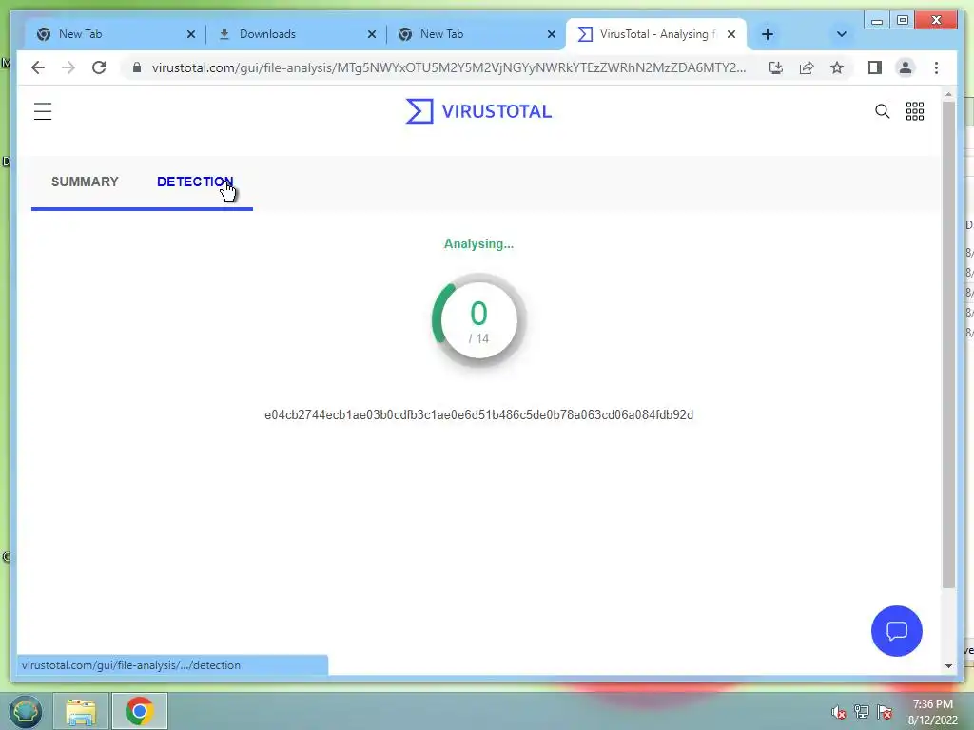Switch to the SUMMARY tab
974x730 pixels.
tap(85, 182)
